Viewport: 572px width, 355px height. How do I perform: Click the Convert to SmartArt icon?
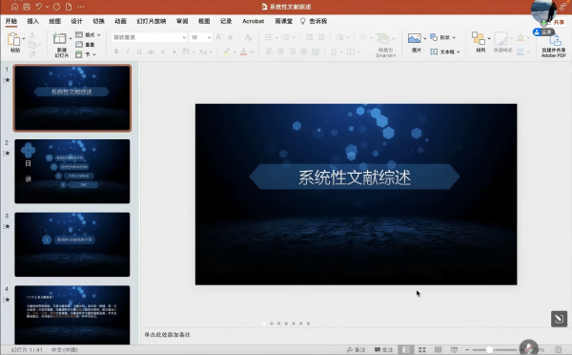[x=382, y=39]
